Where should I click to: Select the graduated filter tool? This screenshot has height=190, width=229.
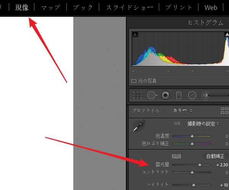tap(179, 95)
